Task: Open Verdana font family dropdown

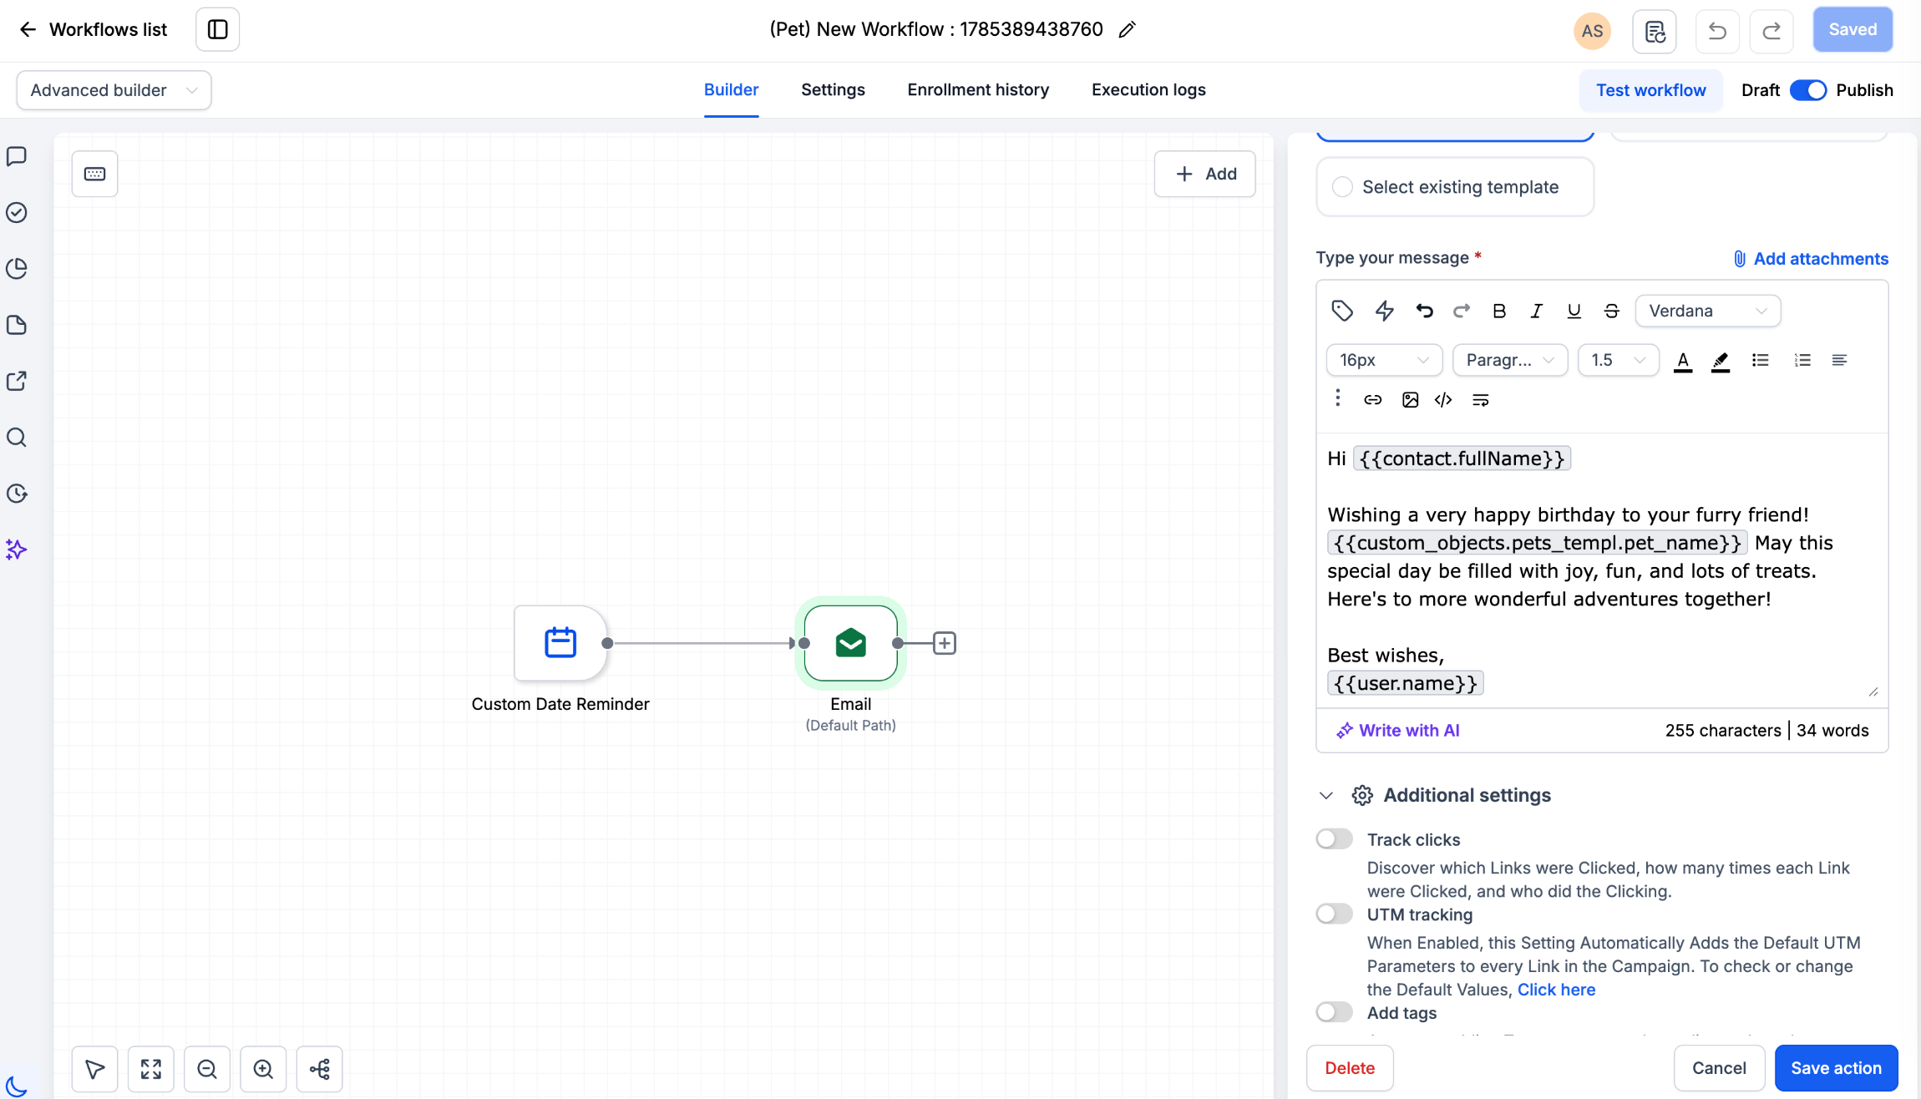Action: click(1707, 311)
